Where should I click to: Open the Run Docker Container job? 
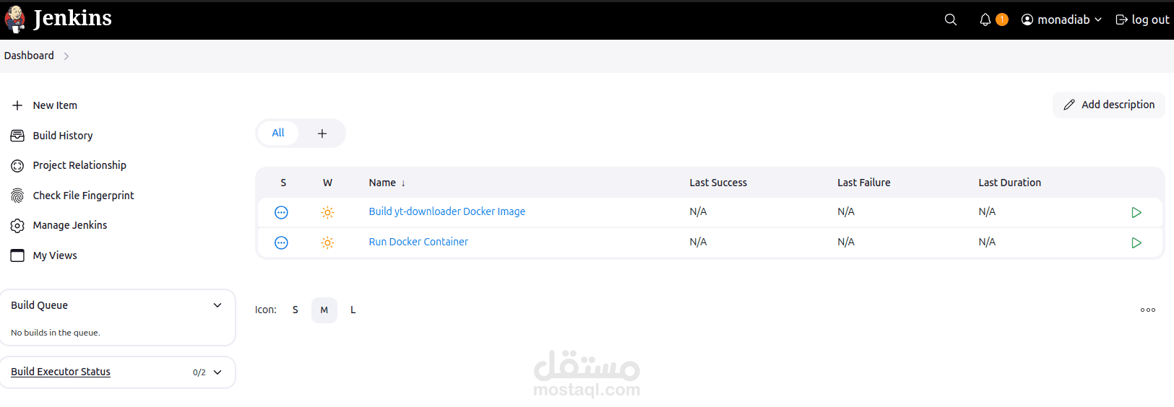(418, 242)
